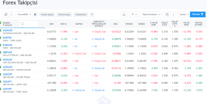This screenshot has width=207, height=105.
Task: Open the three-dot menu beside refresh
Action: click(11, 15)
